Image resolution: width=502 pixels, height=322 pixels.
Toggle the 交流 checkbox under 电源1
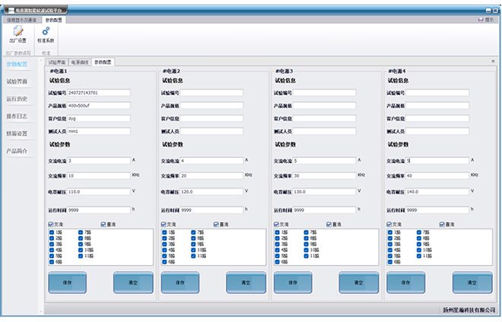tap(51, 224)
